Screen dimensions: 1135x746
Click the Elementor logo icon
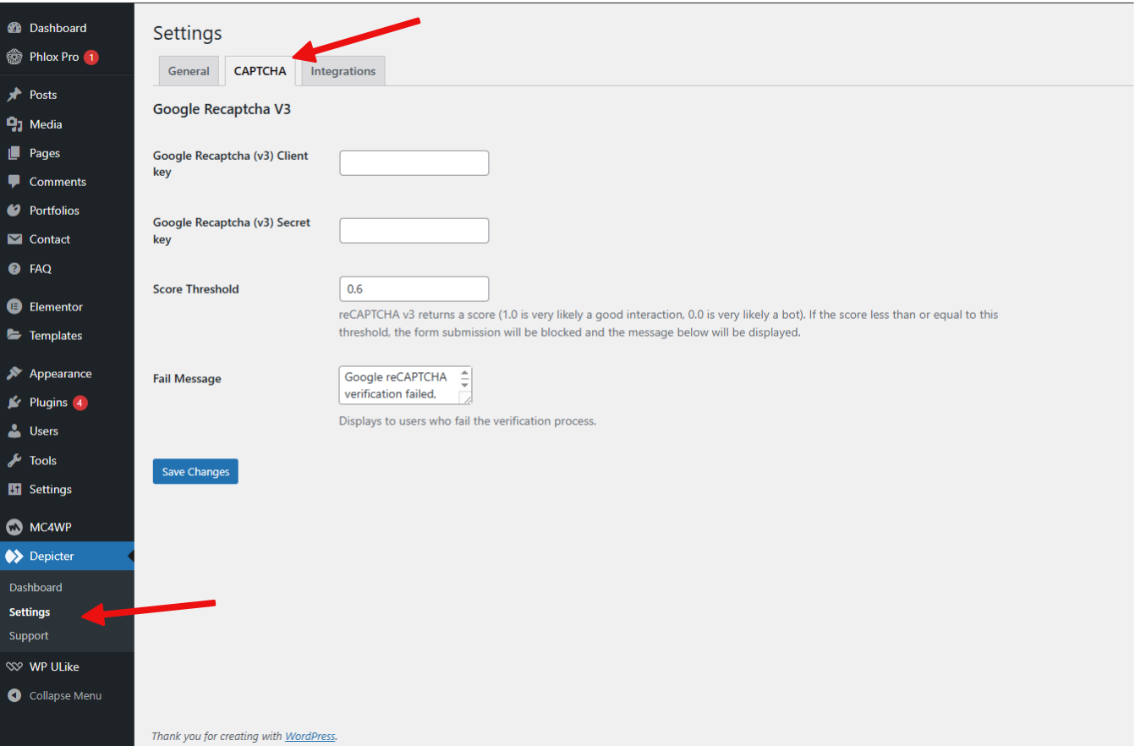[14, 307]
